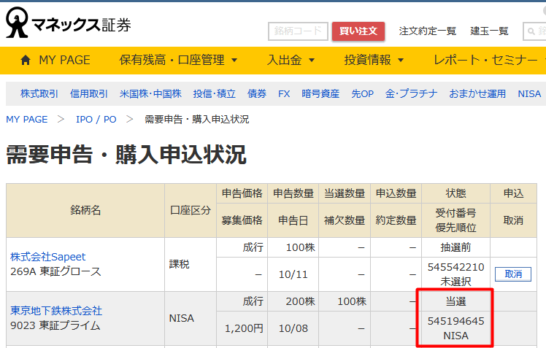Go to the 投信・積立 tab
This screenshot has height=348, width=546.
pyautogui.click(x=215, y=93)
